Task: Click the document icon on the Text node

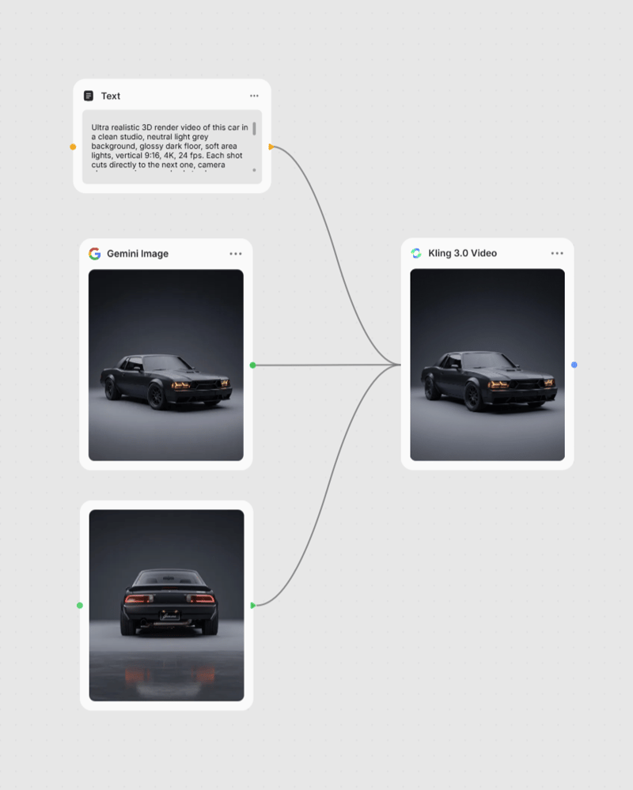Action: click(88, 96)
